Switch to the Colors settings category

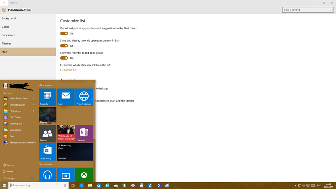coord(6,27)
